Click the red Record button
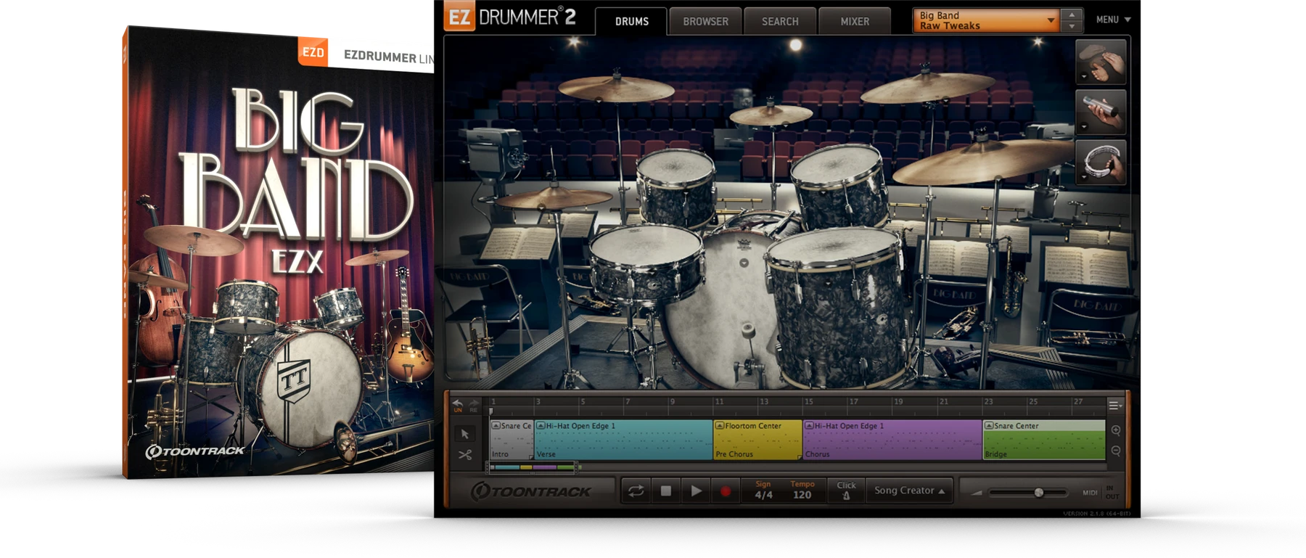The height and width of the screenshot is (558, 1306). (725, 491)
